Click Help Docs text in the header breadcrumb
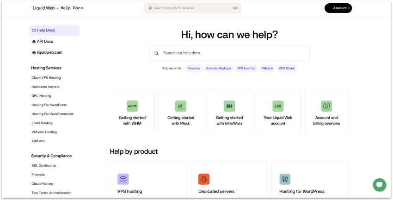Screen dimensions: 393x200 click(x=72, y=8)
